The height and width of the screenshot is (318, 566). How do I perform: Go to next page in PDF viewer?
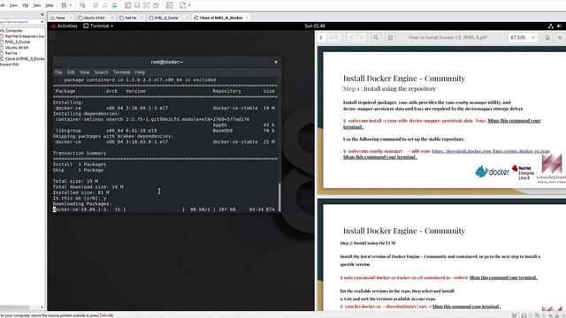[362, 37]
